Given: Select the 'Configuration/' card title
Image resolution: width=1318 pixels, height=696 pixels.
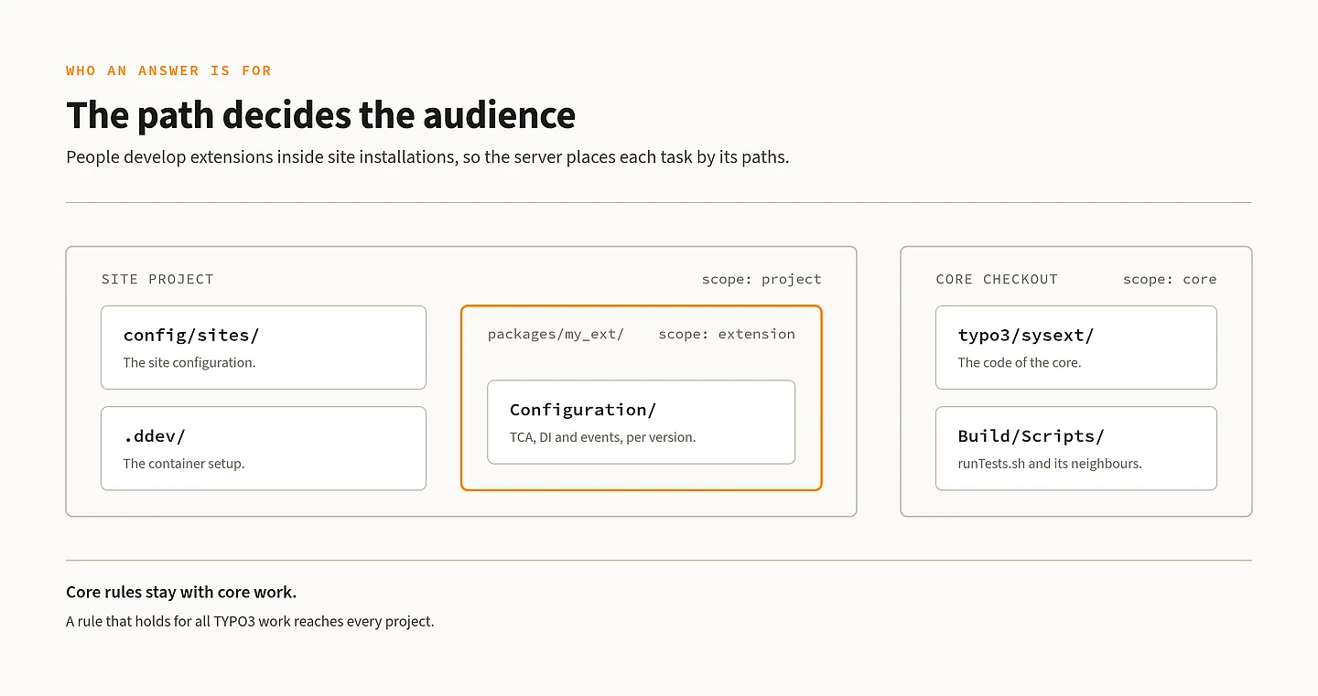Looking at the screenshot, I should pyautogui.click(x=583, y=409).
